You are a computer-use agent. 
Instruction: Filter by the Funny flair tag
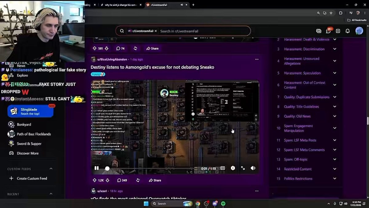coord(98,74)
